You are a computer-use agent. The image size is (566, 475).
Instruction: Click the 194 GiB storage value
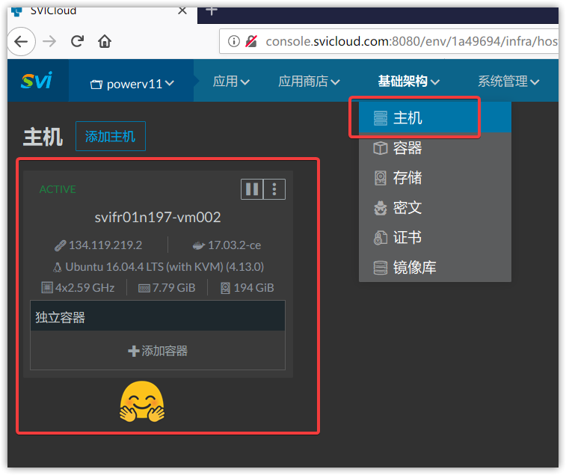coord(253,287)
